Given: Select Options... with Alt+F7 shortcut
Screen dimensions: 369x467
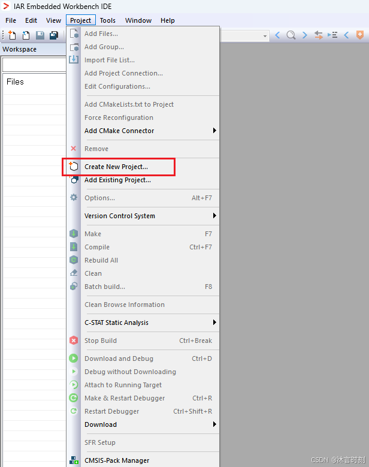Looking at the screenshot, I should [143, 198].
